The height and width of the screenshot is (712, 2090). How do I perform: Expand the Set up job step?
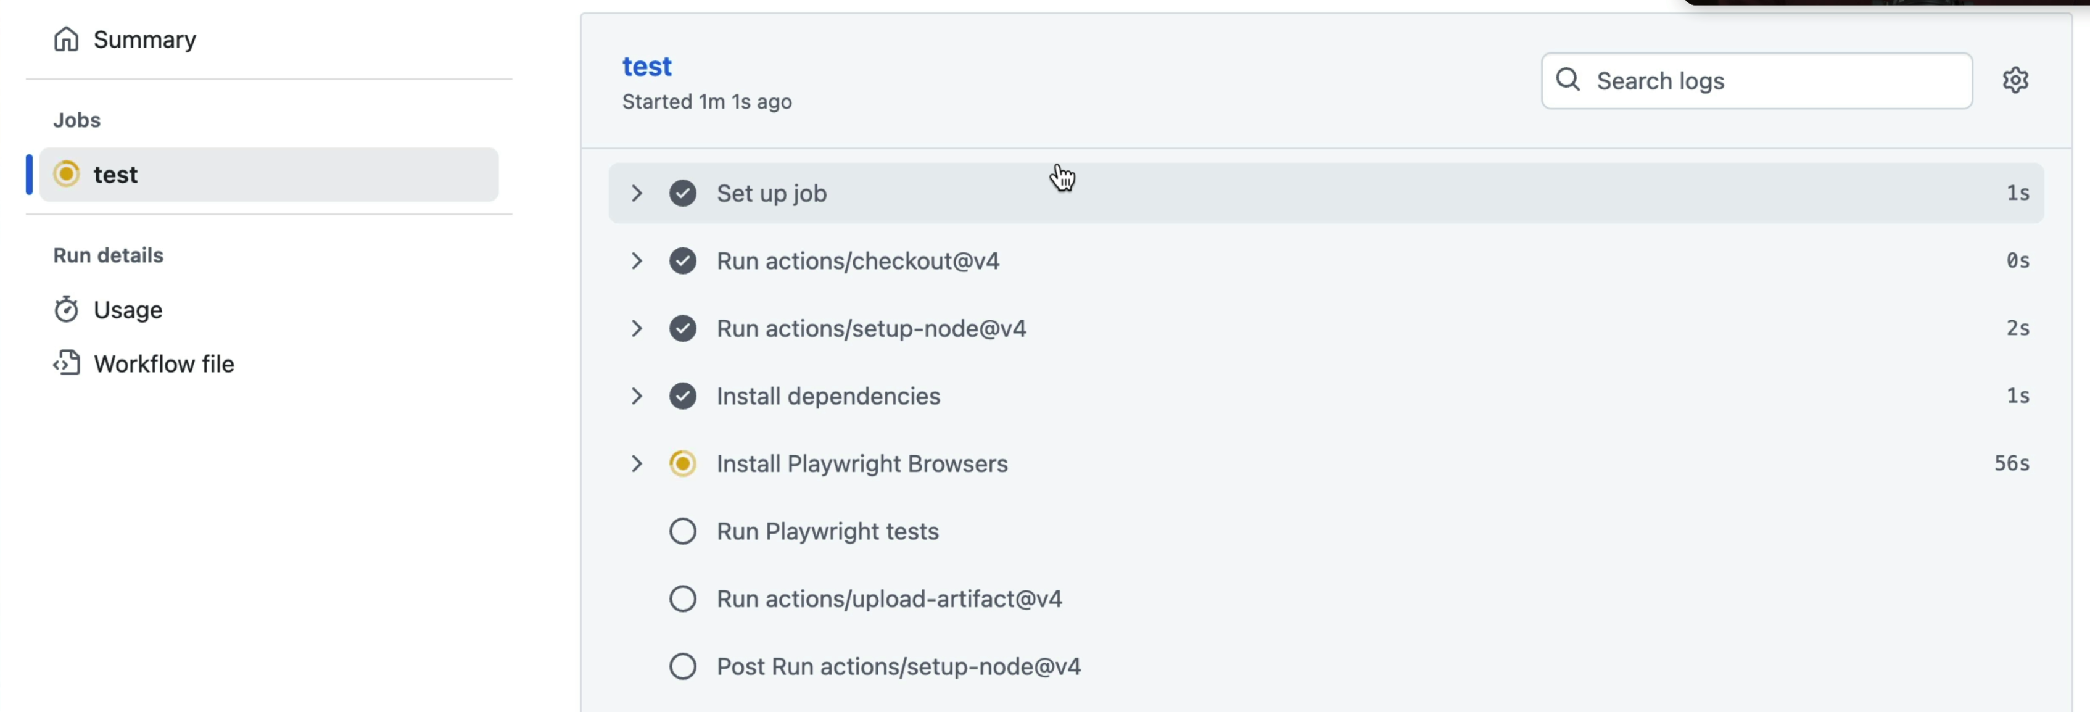coord(637,193)
